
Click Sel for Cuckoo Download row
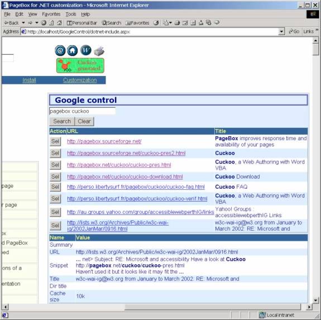pos(55,176)
